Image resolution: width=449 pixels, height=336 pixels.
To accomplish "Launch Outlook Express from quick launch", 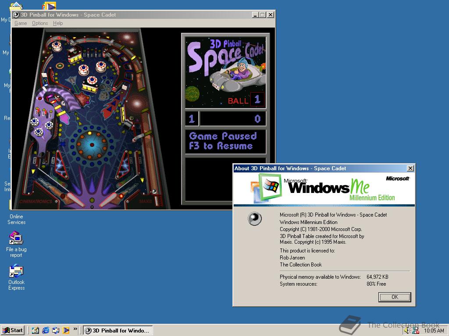I will [56, 330].
